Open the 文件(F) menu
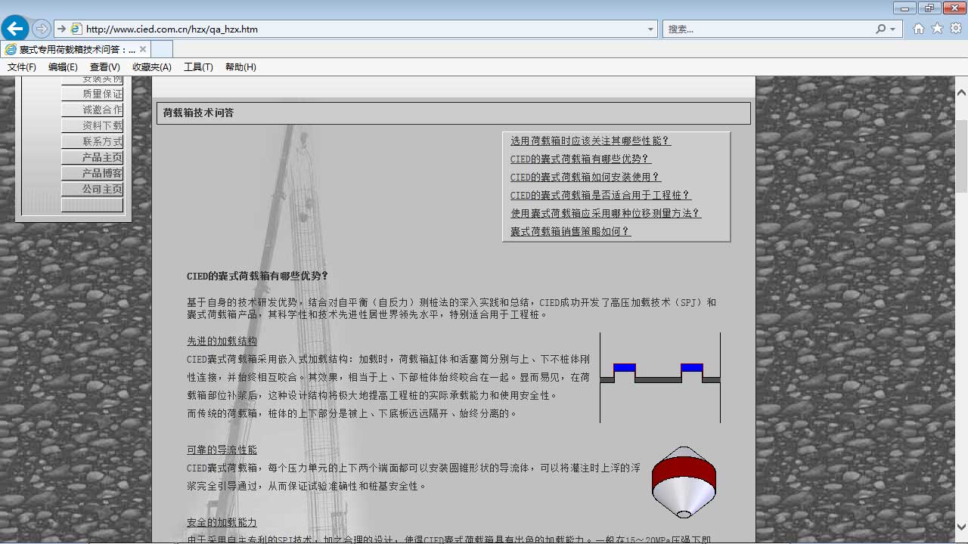 click(22, 67)
